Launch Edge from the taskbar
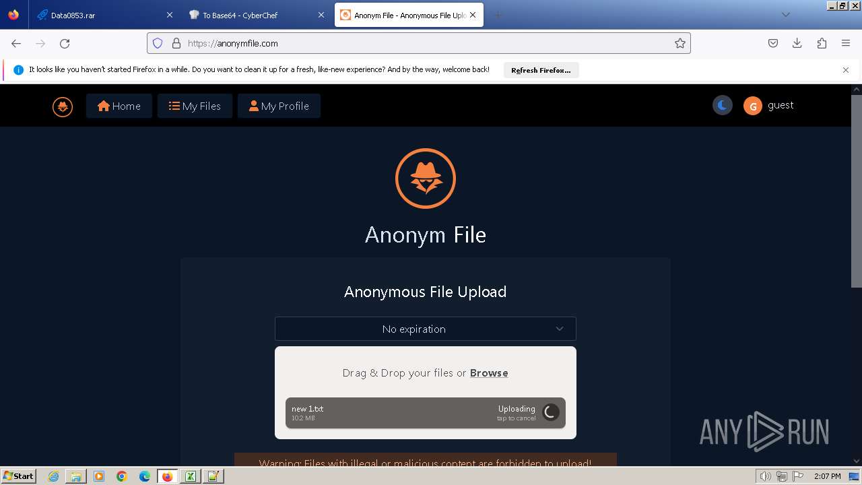 (145, 476)
